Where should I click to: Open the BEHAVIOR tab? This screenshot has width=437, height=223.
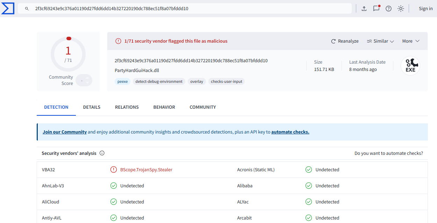click(164, 107)
